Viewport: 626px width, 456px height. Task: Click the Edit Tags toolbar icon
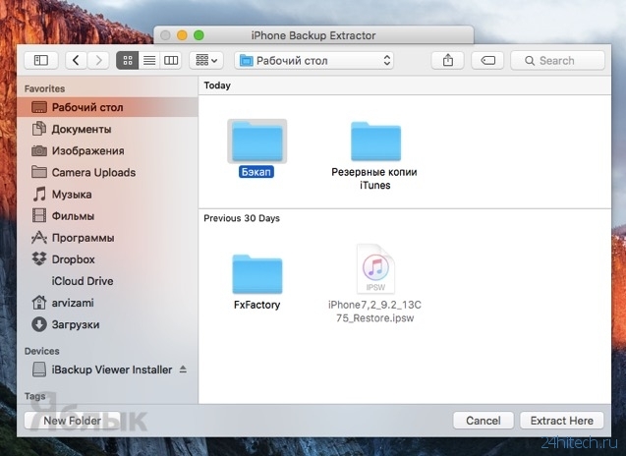[487, 61]
